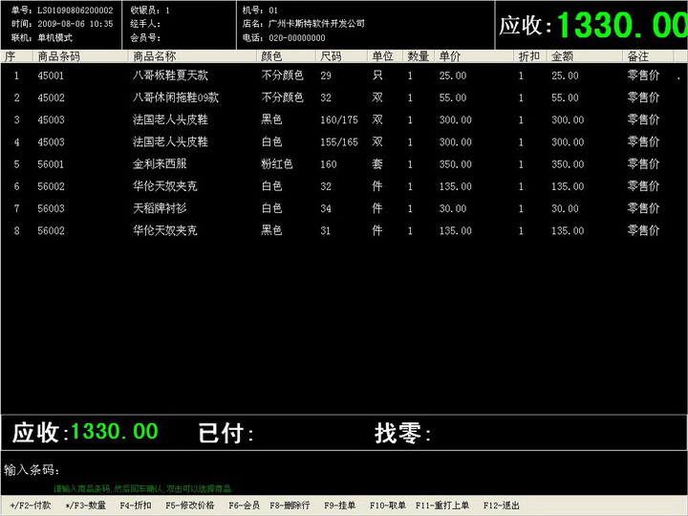Click barcode 56003
This screenshot has width=688, height=516.
51,209
